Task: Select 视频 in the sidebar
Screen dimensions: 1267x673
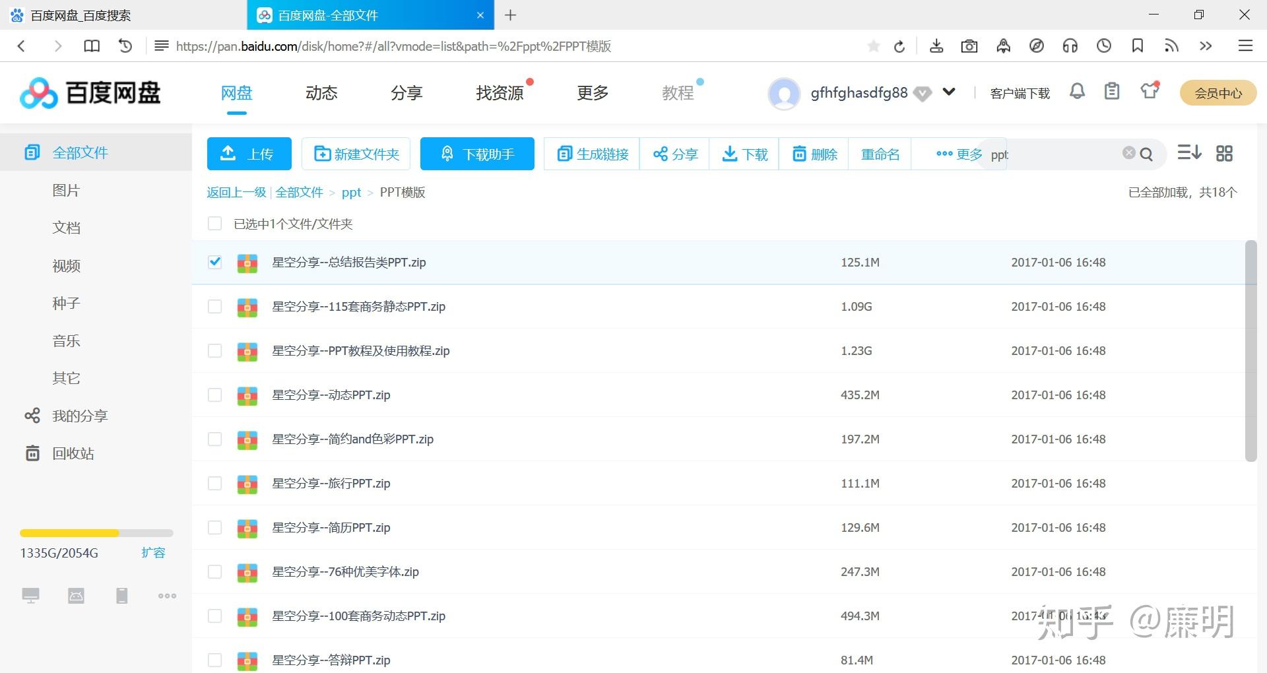Action: point(66,265)
